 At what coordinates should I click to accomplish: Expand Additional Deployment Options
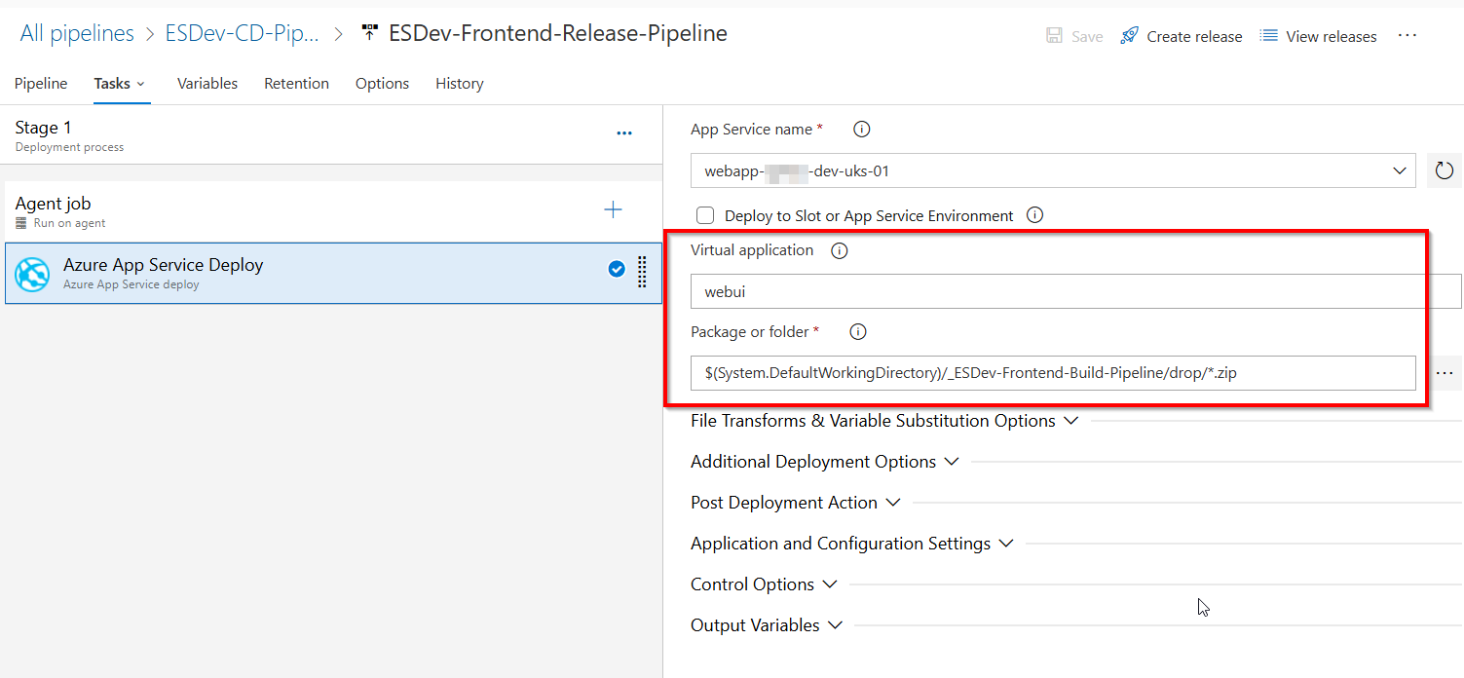pyautogui.click(x=825, y=462)
